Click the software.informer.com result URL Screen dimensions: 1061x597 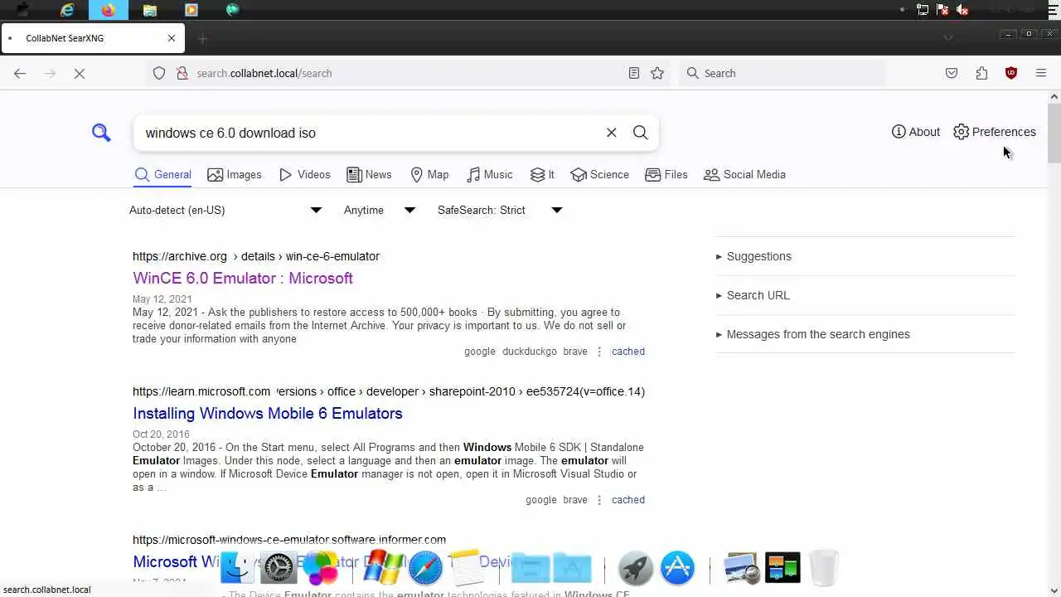pyautogui.click(x=289, y=540)
